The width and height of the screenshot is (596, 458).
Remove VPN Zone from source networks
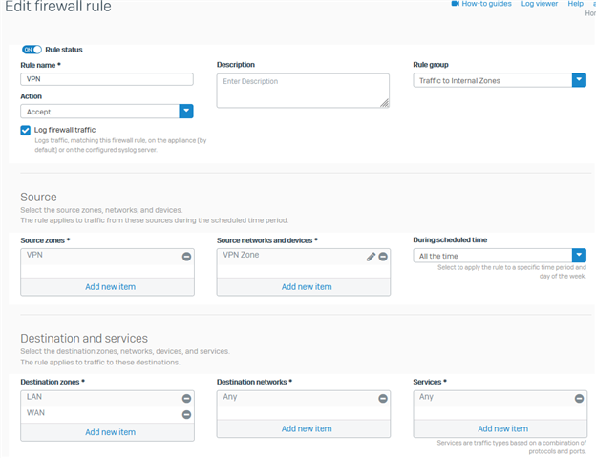(x=383, y=257)
